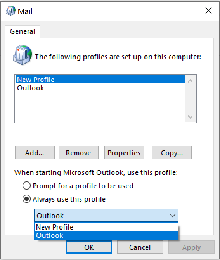Viewport: 220px width, 260px height.
Task: Click the profile list scroll down arrow
Action: [190, 117]
